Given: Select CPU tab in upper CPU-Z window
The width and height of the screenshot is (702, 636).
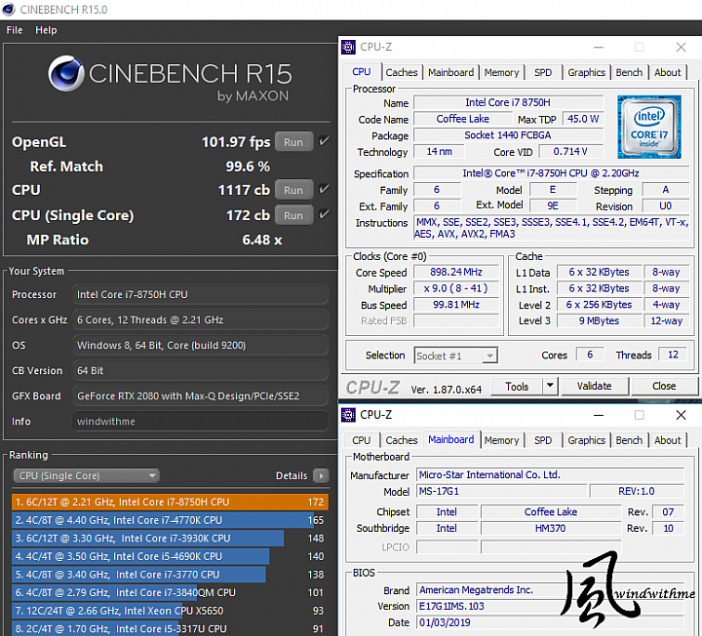Looking at the screenshot, I should pos(362,72).
